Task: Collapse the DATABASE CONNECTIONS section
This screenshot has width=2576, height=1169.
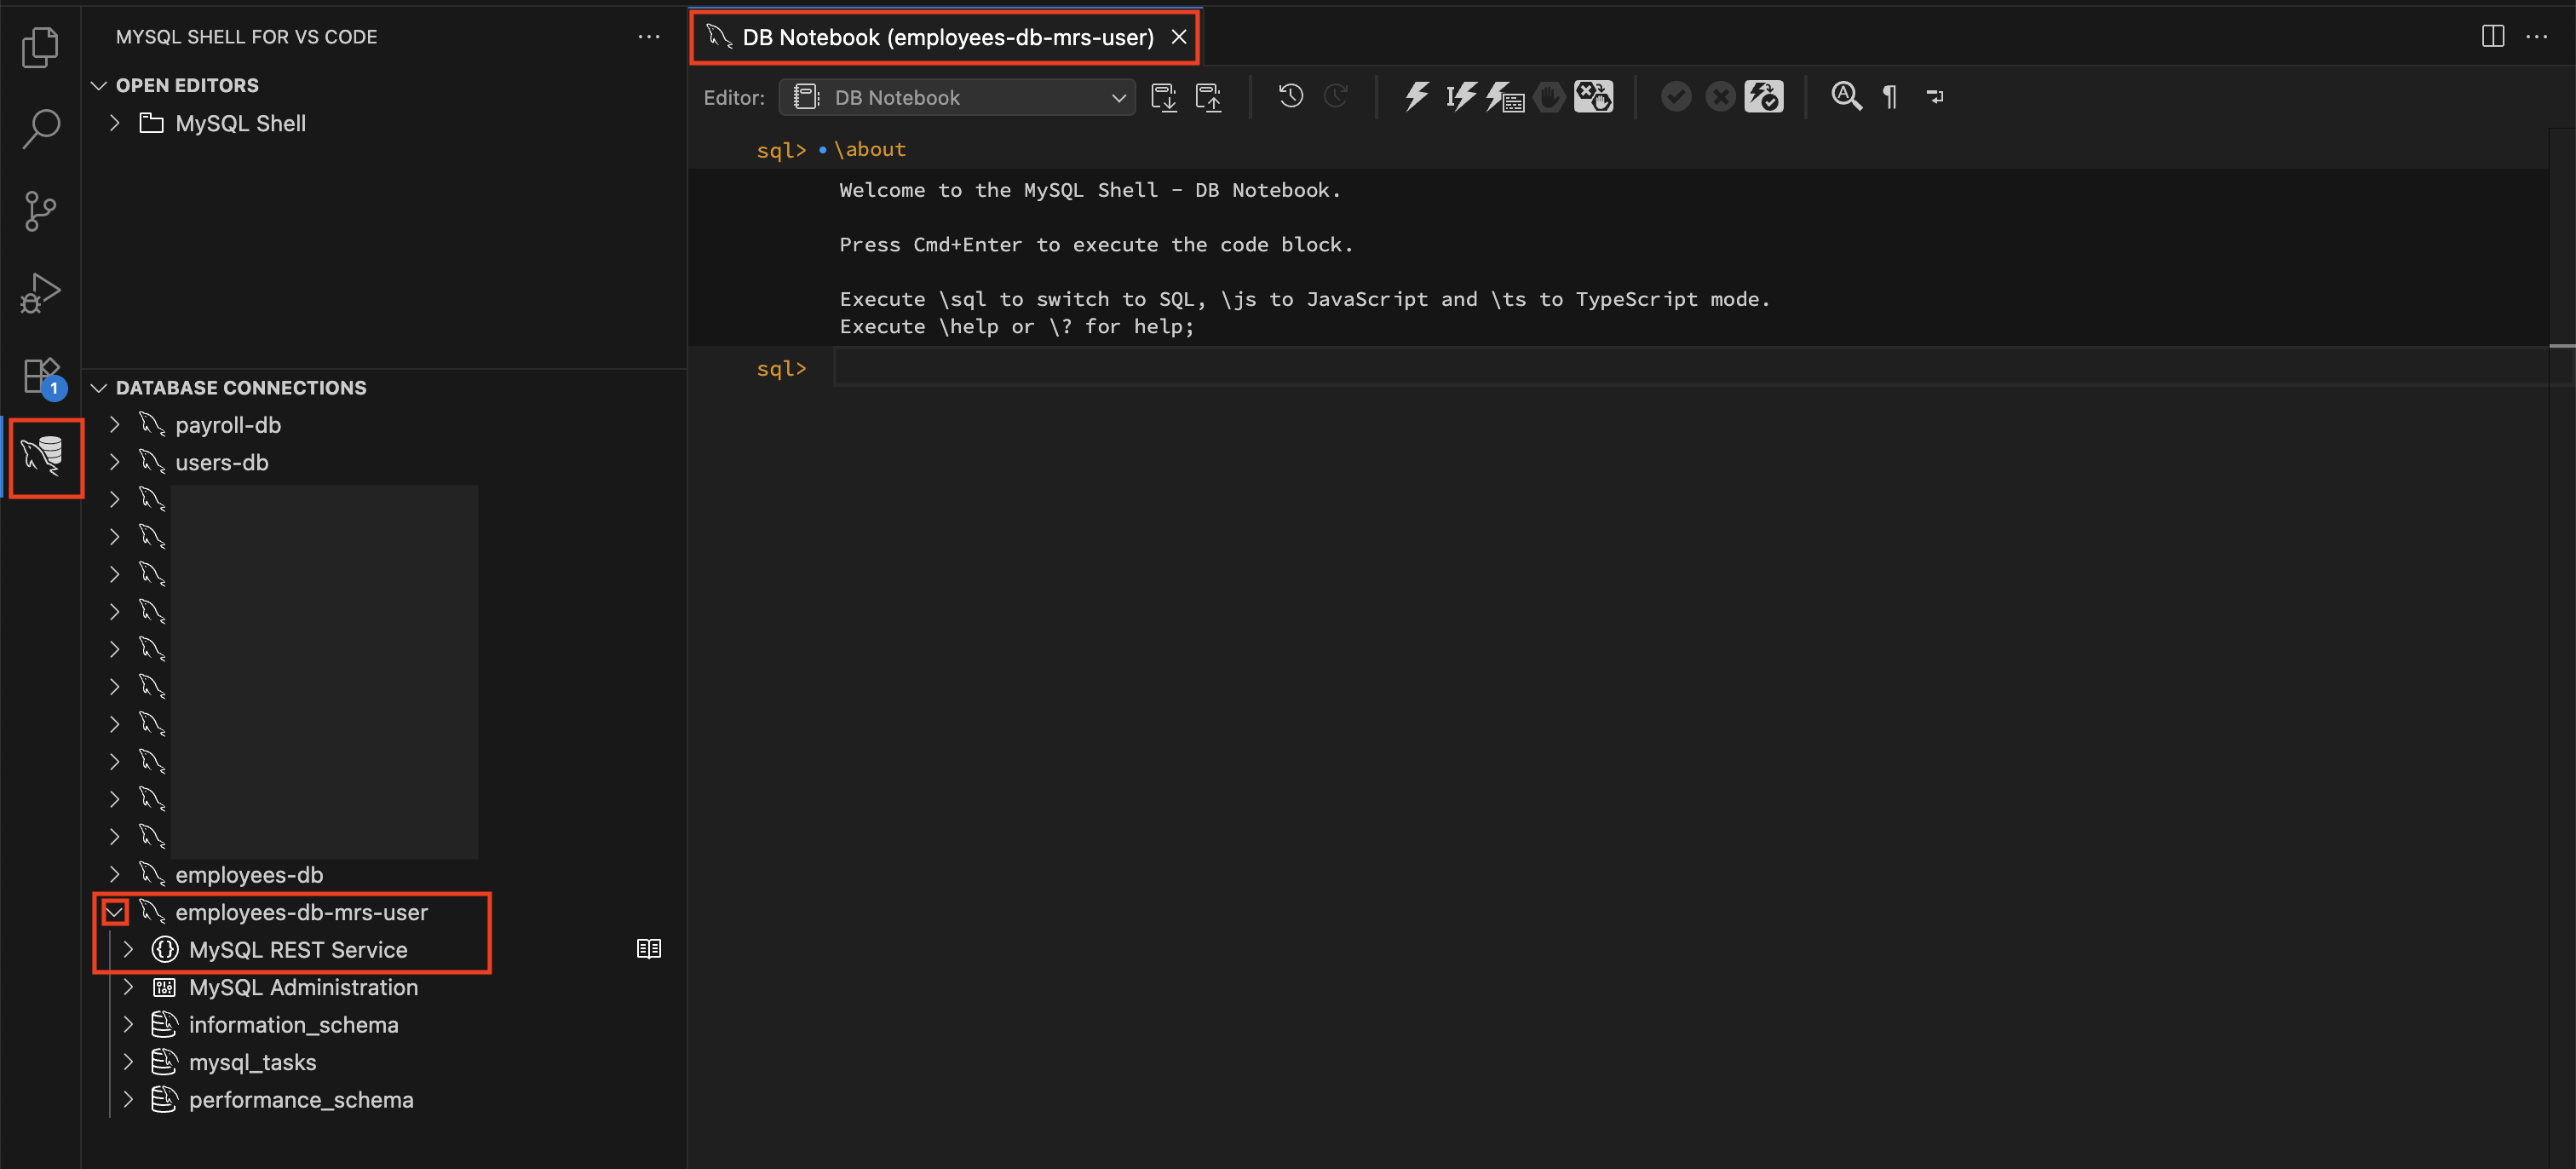Action: click(98, 388)
